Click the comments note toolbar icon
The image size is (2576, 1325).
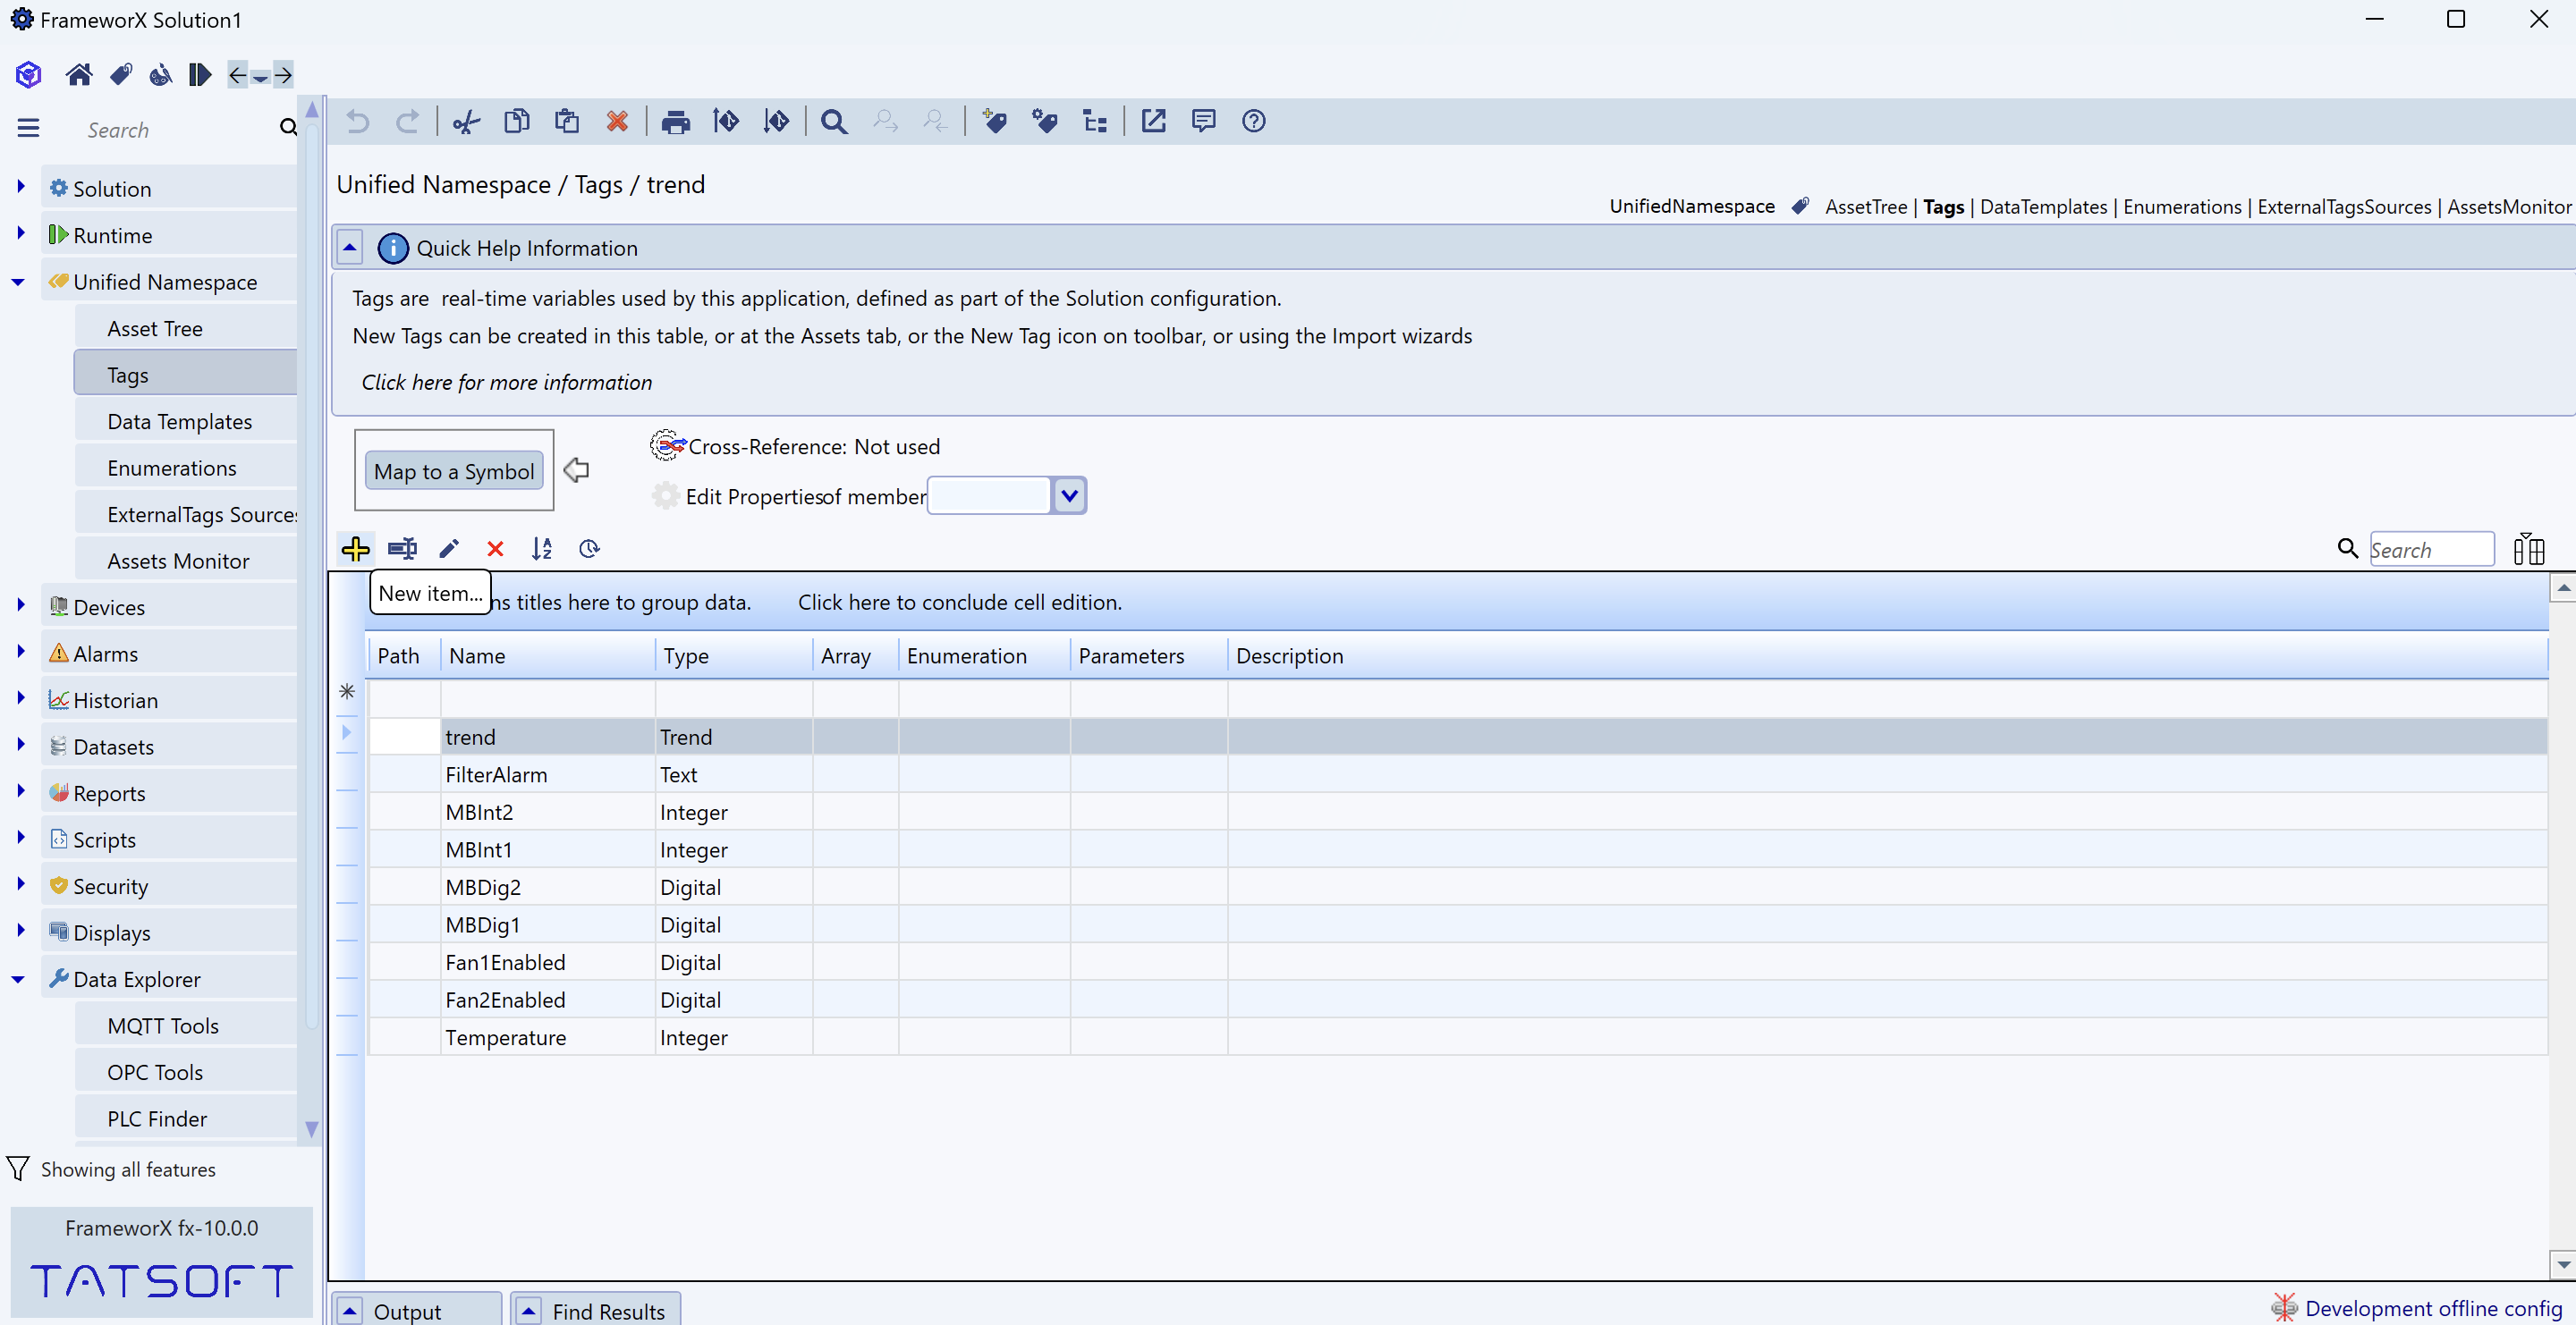(1203, 121)
